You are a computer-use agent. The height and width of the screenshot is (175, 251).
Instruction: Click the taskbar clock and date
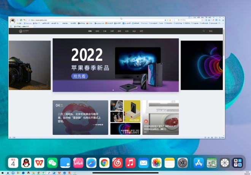[x=247, y=173]
